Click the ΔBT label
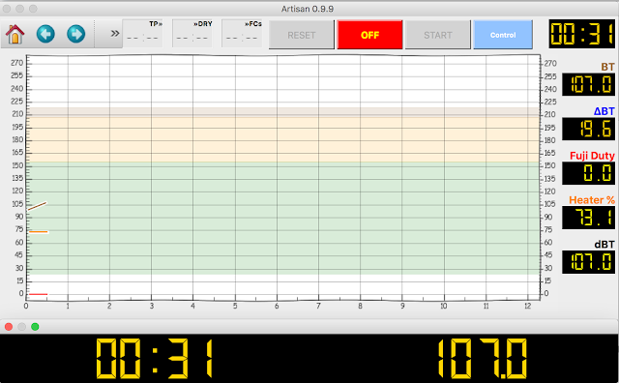This screenshot has height=383, width=619. (x=604, y=111)
